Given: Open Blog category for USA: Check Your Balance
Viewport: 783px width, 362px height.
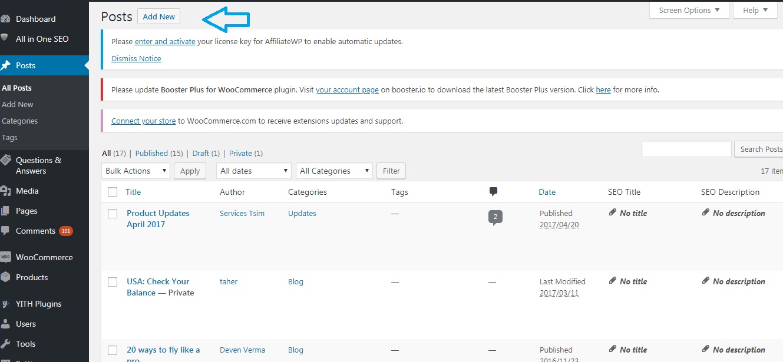Looking at the screenshot, I should pos(296,281).
